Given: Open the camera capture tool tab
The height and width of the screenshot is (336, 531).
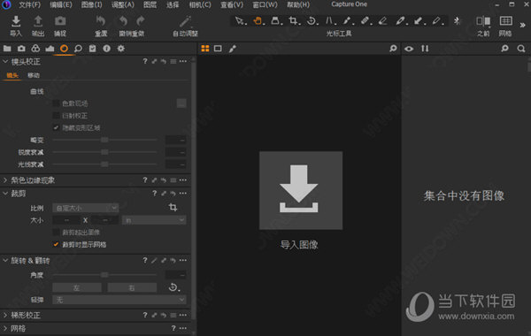Looking at the screenshot, I should 21,49.
